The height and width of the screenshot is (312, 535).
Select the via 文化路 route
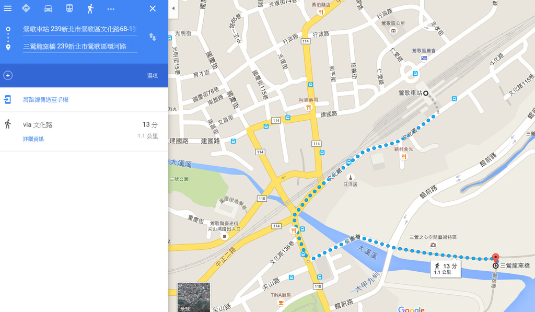tap(84, 131)
